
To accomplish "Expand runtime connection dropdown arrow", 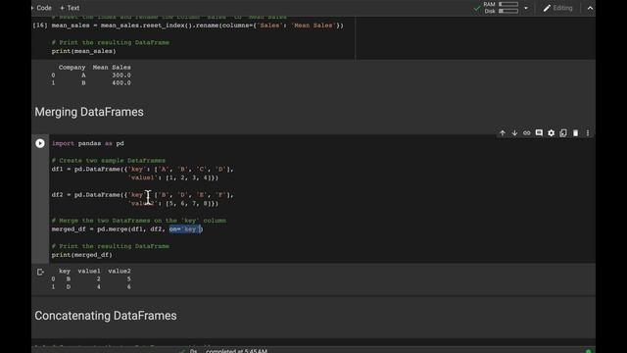I will [526, 8].
